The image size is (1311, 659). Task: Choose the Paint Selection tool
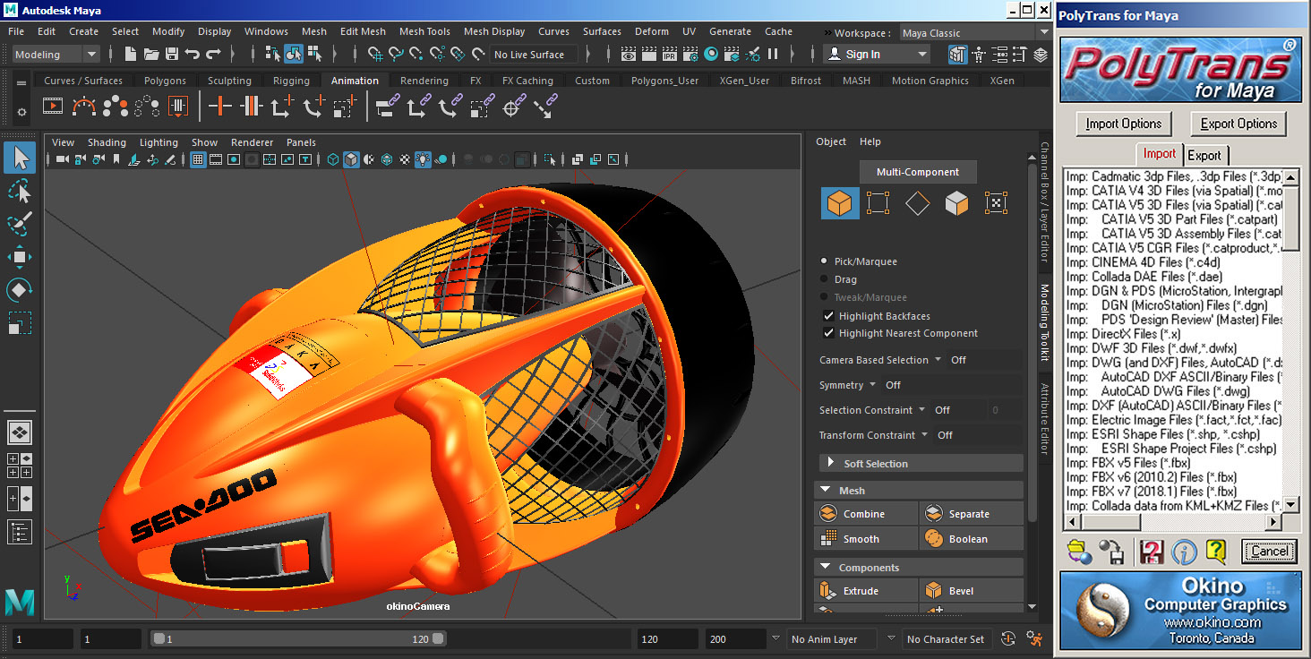tap(20, 224)
